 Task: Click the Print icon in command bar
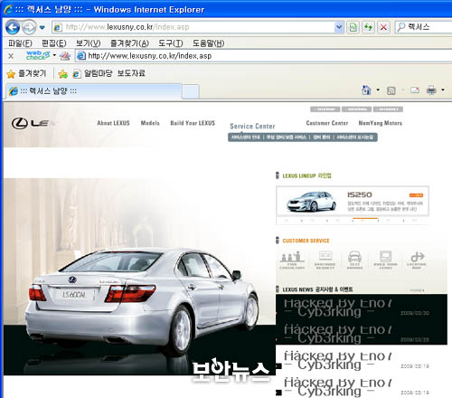(x=431, y=90)
